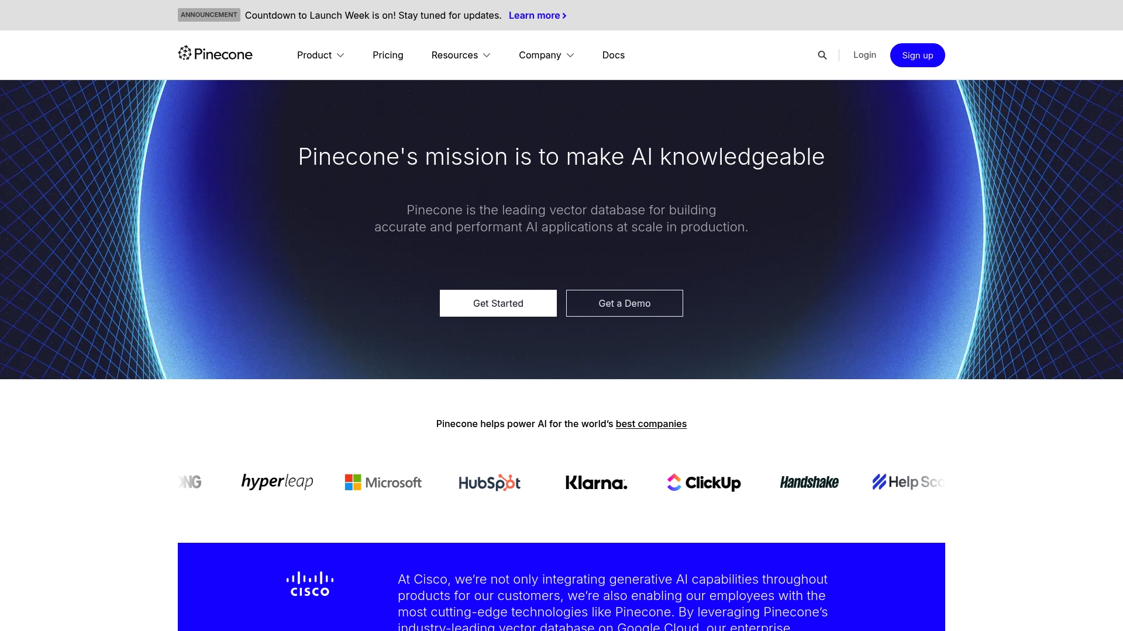Click the best companies link
1123x631 pixels.
[x=651, y=423]
